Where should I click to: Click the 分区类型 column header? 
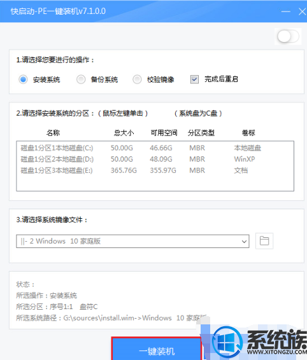(x=201, y=133)
